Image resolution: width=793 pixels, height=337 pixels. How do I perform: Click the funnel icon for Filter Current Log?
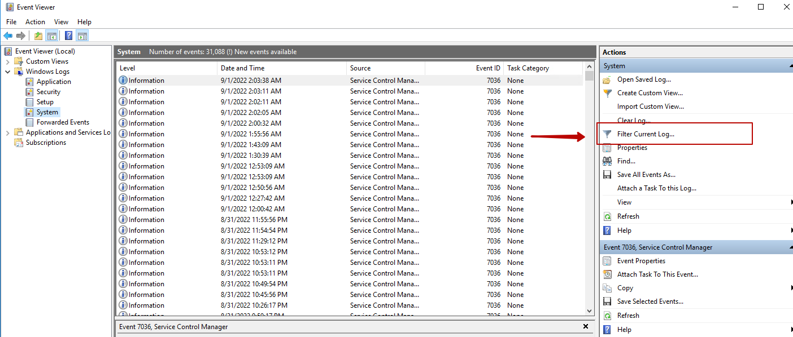click(607, 134)
